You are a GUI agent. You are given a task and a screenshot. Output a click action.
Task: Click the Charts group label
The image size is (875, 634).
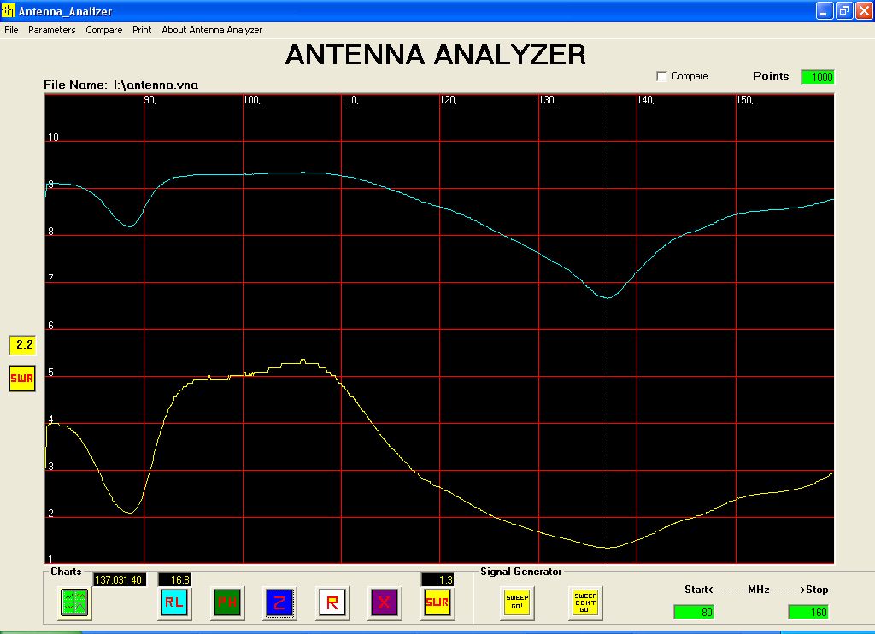(x=66, y=572)
